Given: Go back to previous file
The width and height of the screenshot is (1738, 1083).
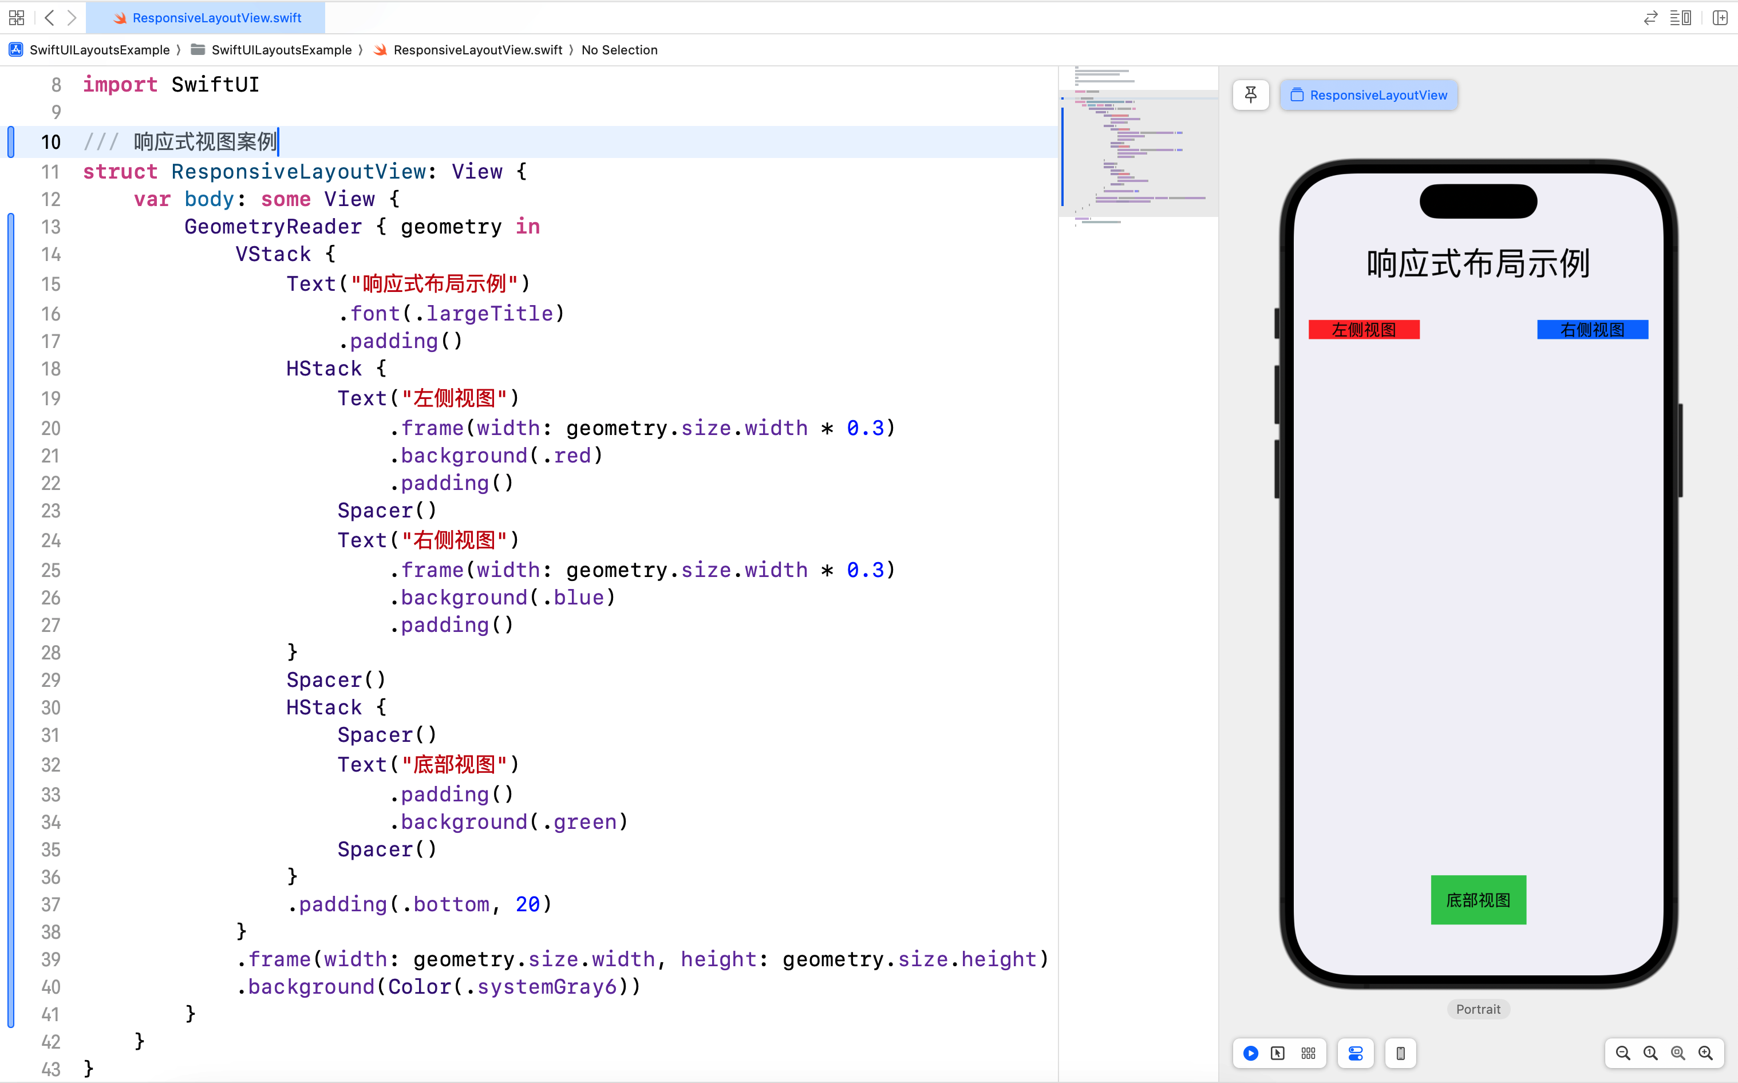Looking at the screenshot, I should [49, 17].
